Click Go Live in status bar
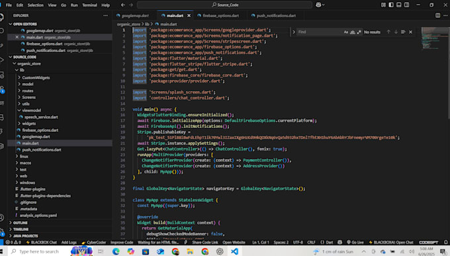Screen dimensions: 450x256 [x=355, y=242]
